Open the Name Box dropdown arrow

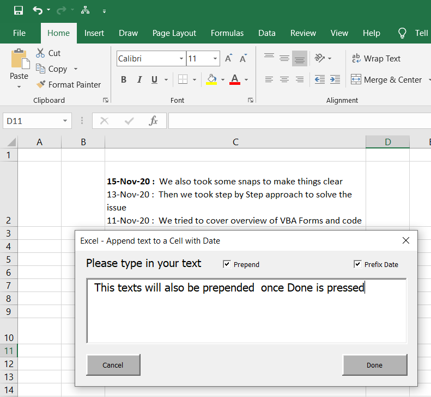(x=65, y=121)
